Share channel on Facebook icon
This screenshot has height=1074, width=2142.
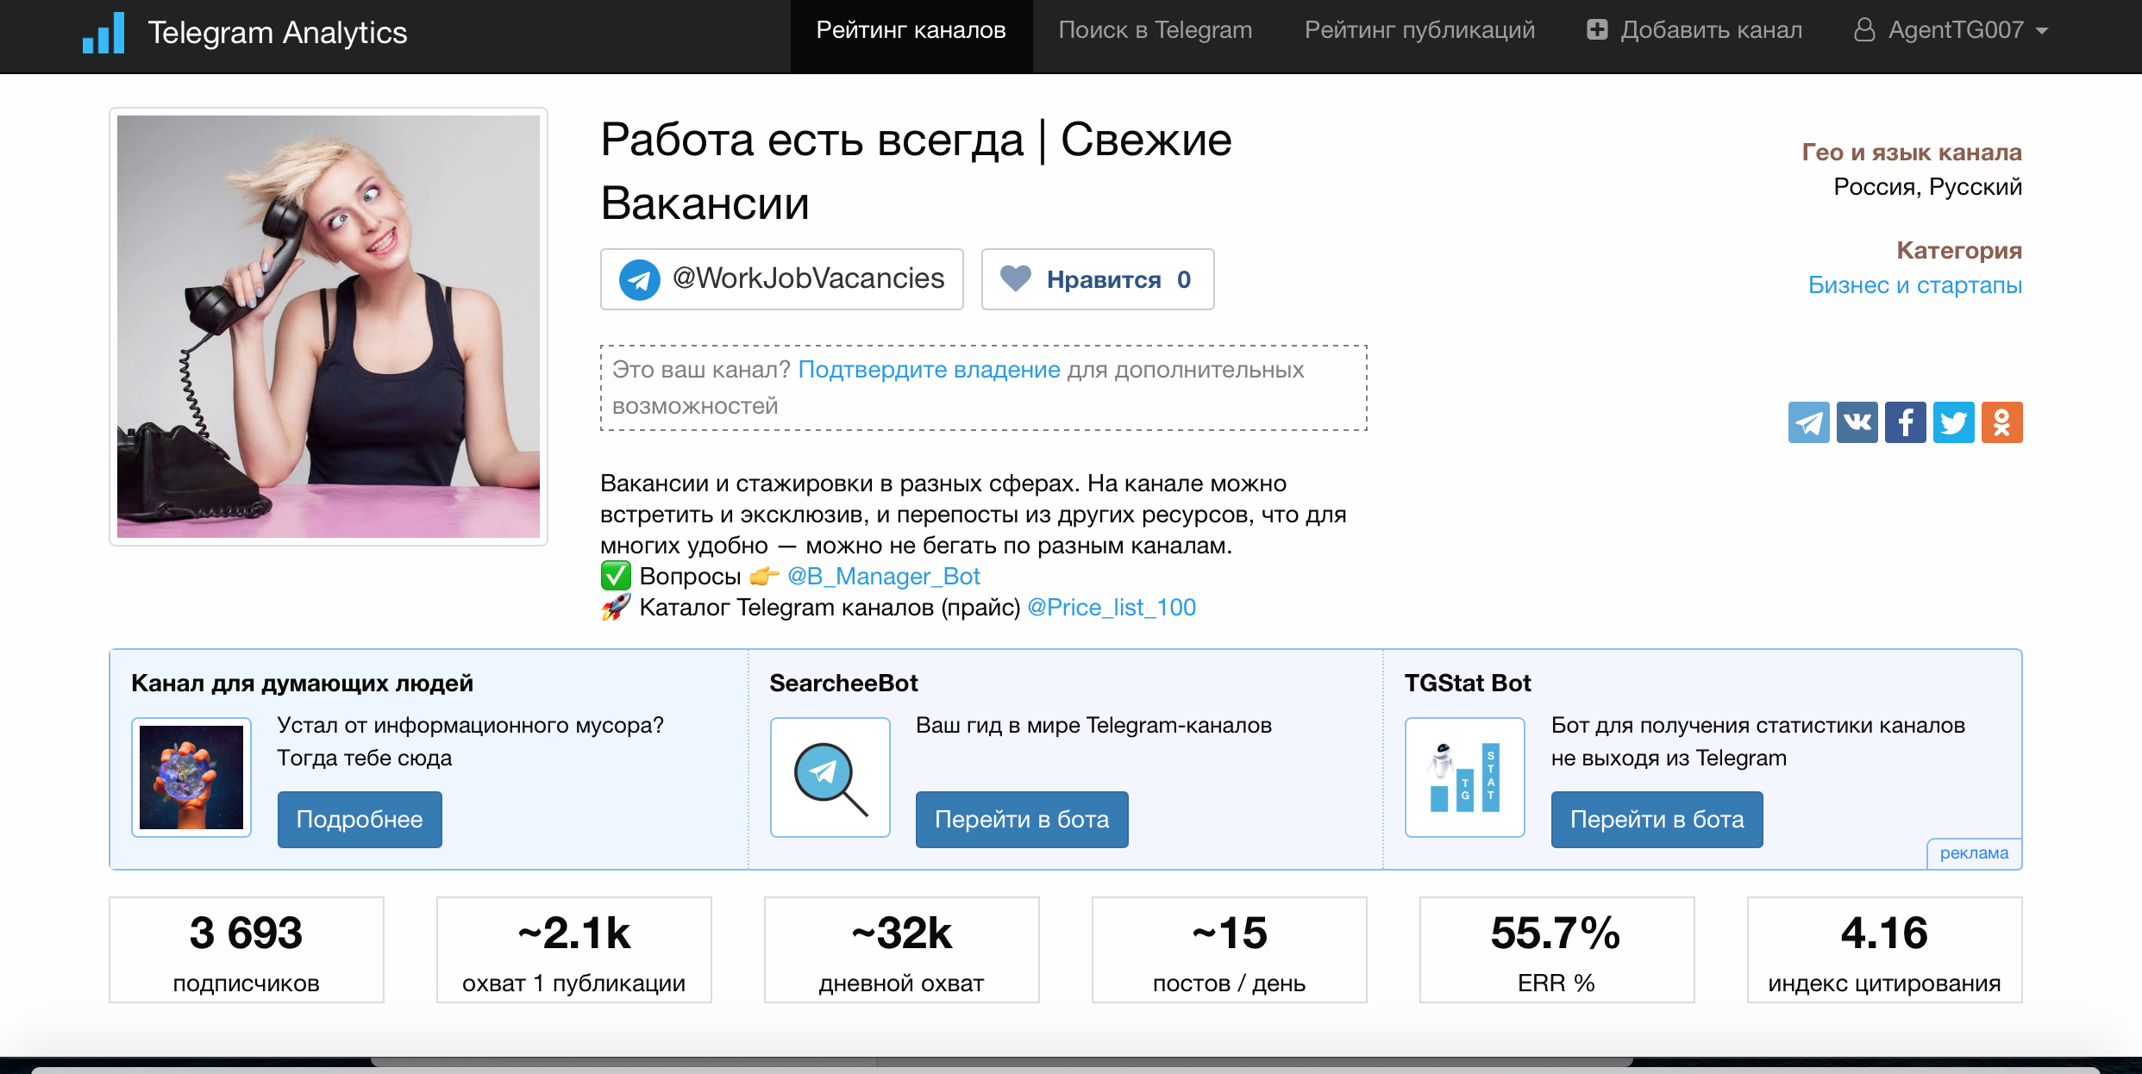1905,422
